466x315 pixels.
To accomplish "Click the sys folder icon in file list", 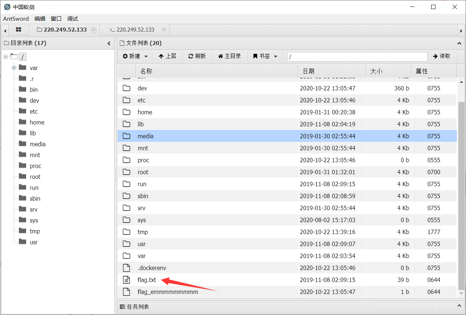I will [x=126, y=220].
